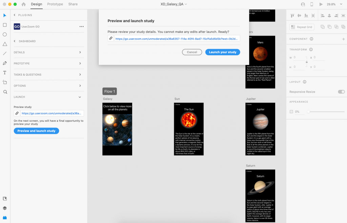
Task: Open sidebar Preview study URL
Action: point(52,113)
